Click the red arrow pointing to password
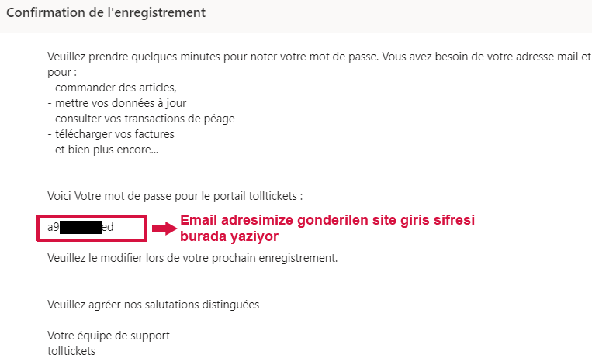This screenshot has height=358, width=592. click(164, 229)
